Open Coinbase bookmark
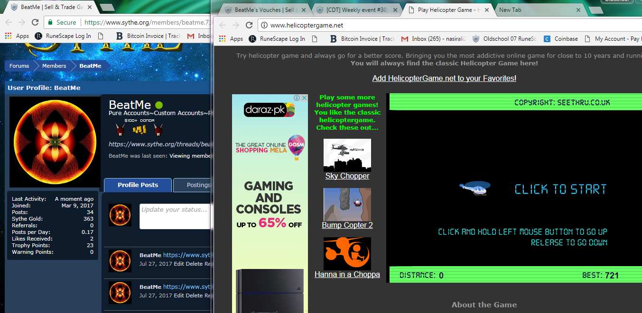 coord(561,39)
